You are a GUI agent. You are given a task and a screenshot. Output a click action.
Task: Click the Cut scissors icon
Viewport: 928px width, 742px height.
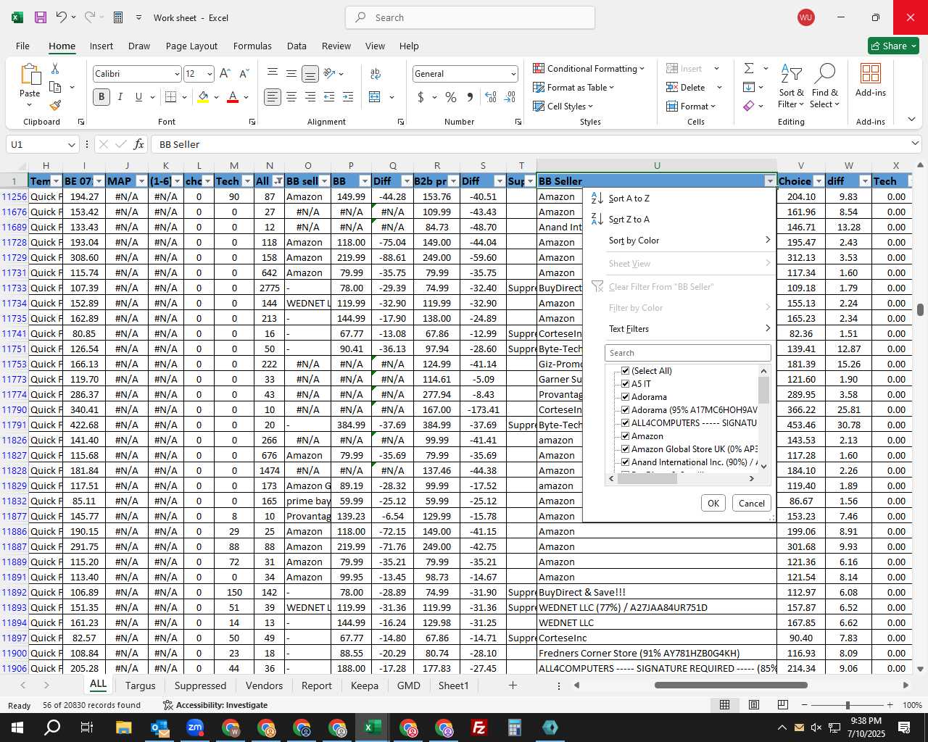(55, 68)
